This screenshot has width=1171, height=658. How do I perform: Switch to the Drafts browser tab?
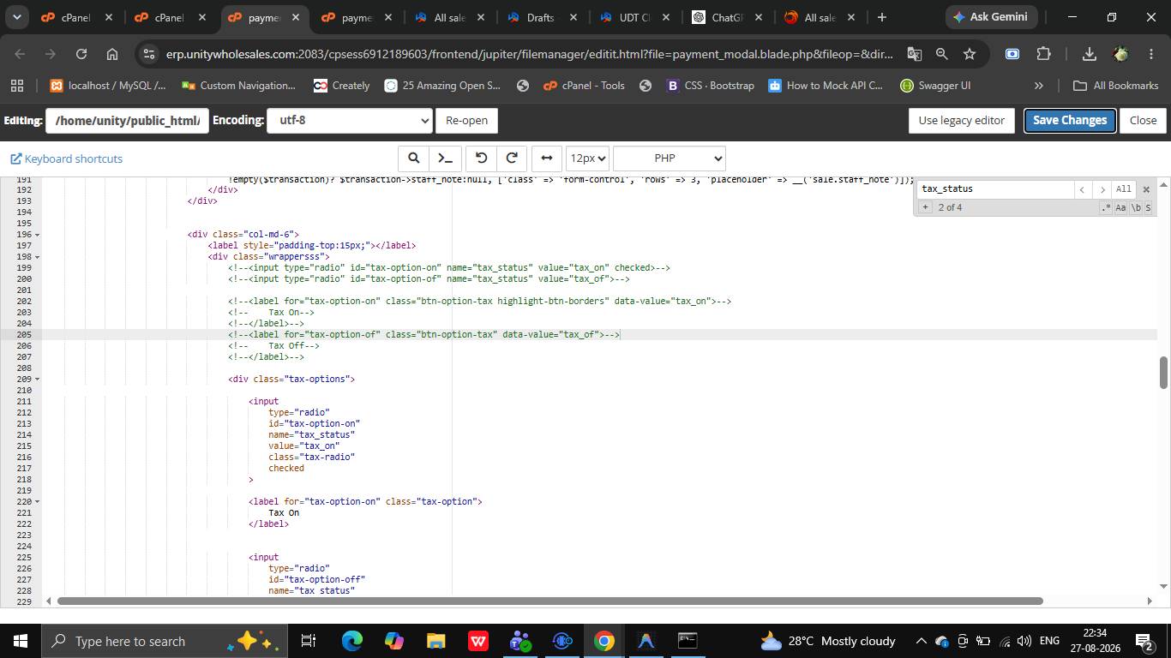pyautogui.click(x=540, y=17)
